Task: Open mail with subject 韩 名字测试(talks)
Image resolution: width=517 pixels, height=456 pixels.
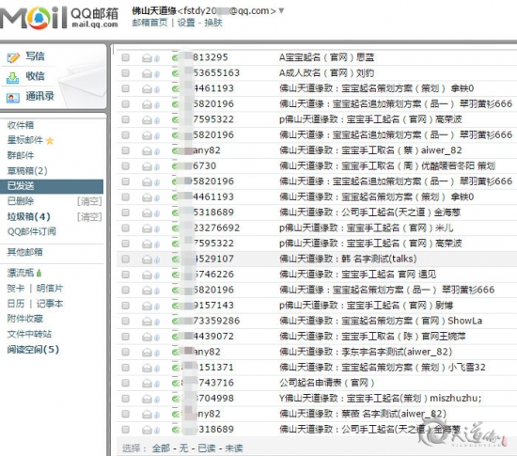Action: (348, 259)
